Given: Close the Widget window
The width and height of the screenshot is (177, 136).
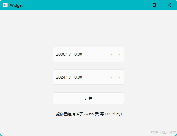Looking at the screenshot, I should click(x=169, y=5).
